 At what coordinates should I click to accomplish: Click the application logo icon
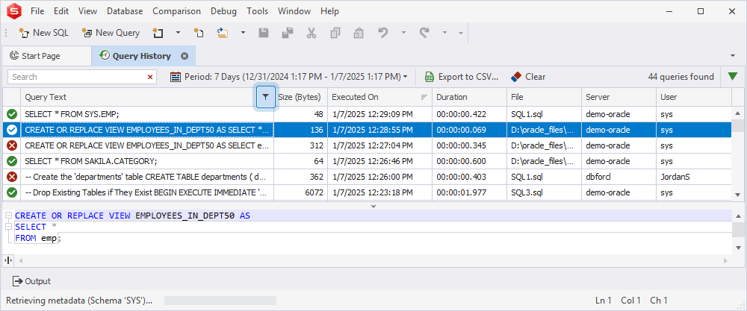(x=13, y=10)
